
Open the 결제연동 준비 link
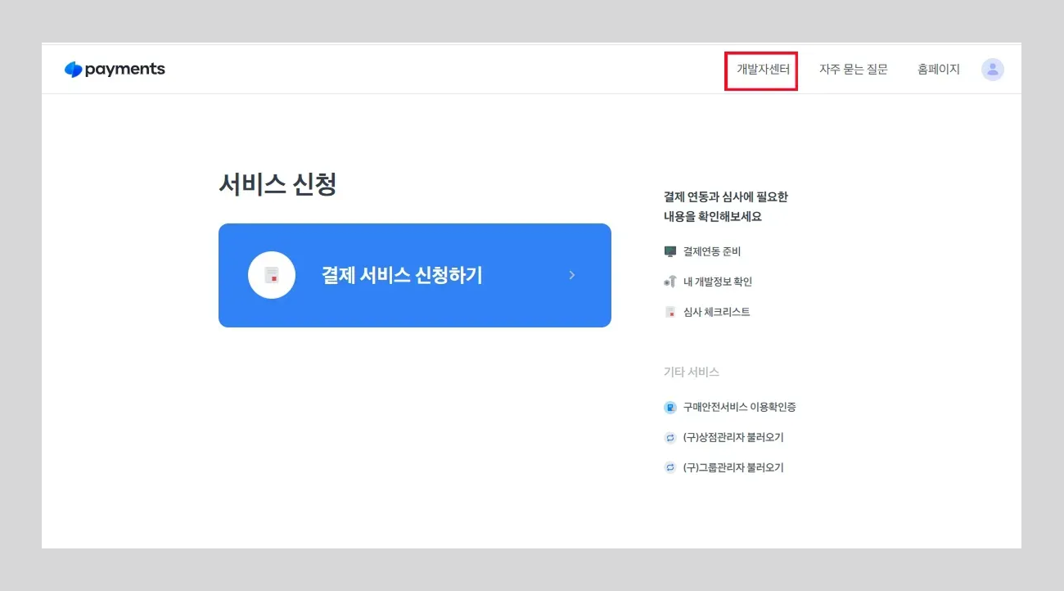[712, 251]
